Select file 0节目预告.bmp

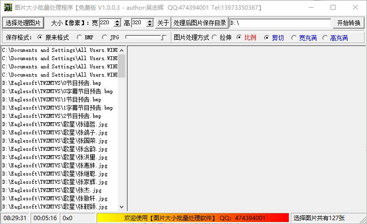60,83
